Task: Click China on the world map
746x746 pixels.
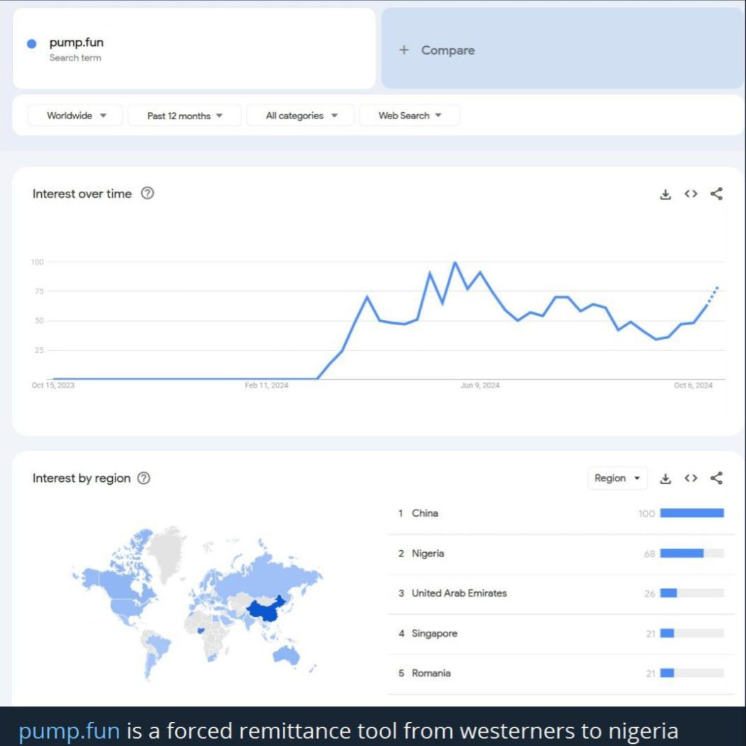Action: pyautogui.click(x=267, y=611)
